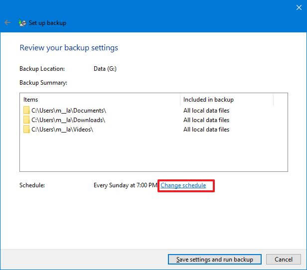Viewport: 307px width, 270px height.
Task: Click All local data files for Documents
Action: coord(206,111)
